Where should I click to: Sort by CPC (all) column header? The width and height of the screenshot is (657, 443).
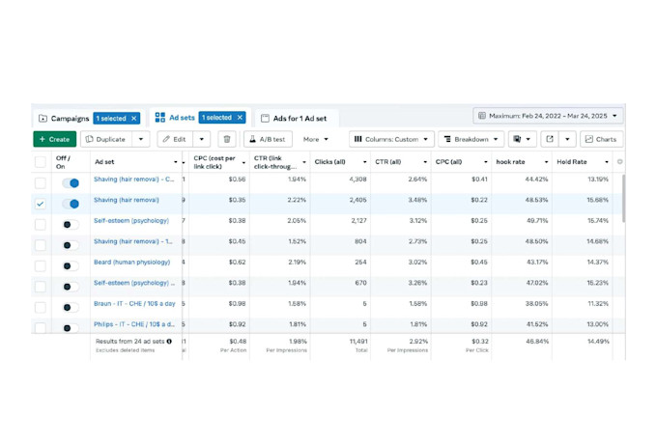[448, 162]
